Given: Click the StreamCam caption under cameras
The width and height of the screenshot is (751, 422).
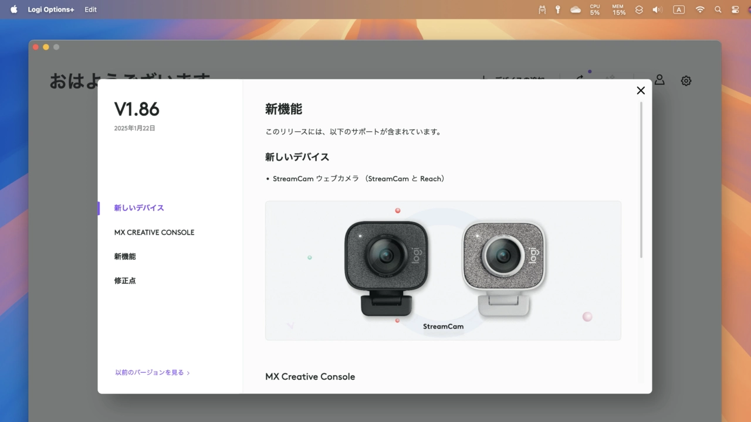Looking at the screenshot, I should click(x=443, y=326).
